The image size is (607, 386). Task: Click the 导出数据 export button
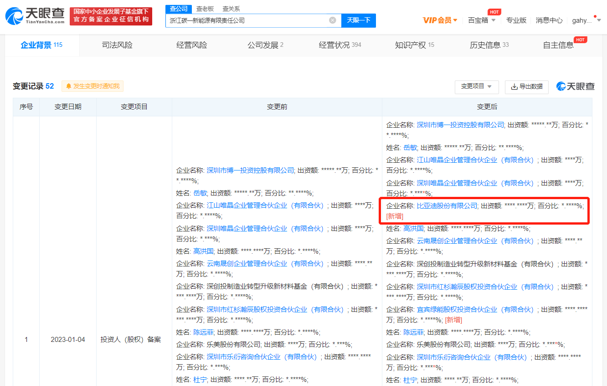527,87
